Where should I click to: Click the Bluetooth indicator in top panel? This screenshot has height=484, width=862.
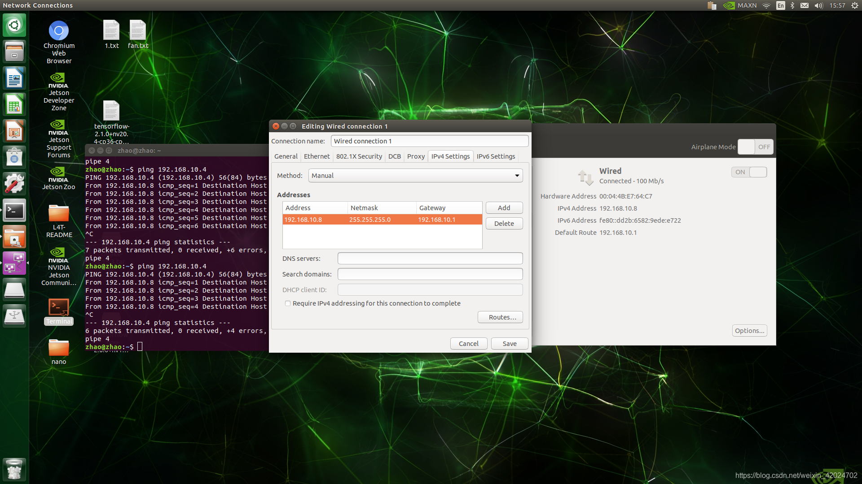792,5
